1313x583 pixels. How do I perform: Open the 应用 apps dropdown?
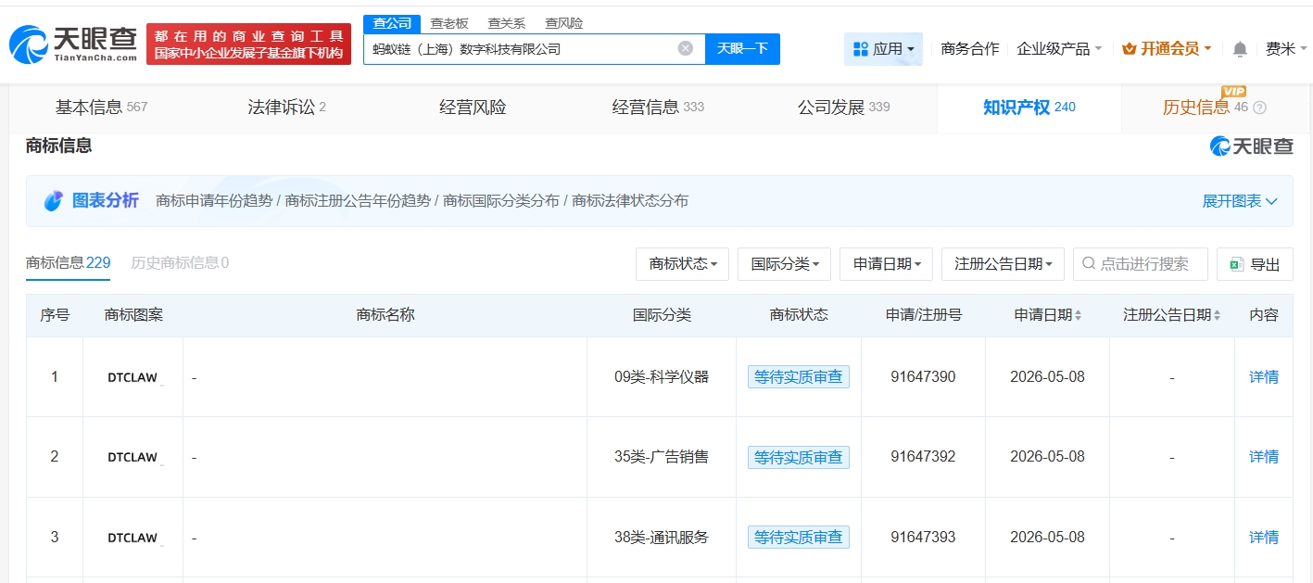883,49
